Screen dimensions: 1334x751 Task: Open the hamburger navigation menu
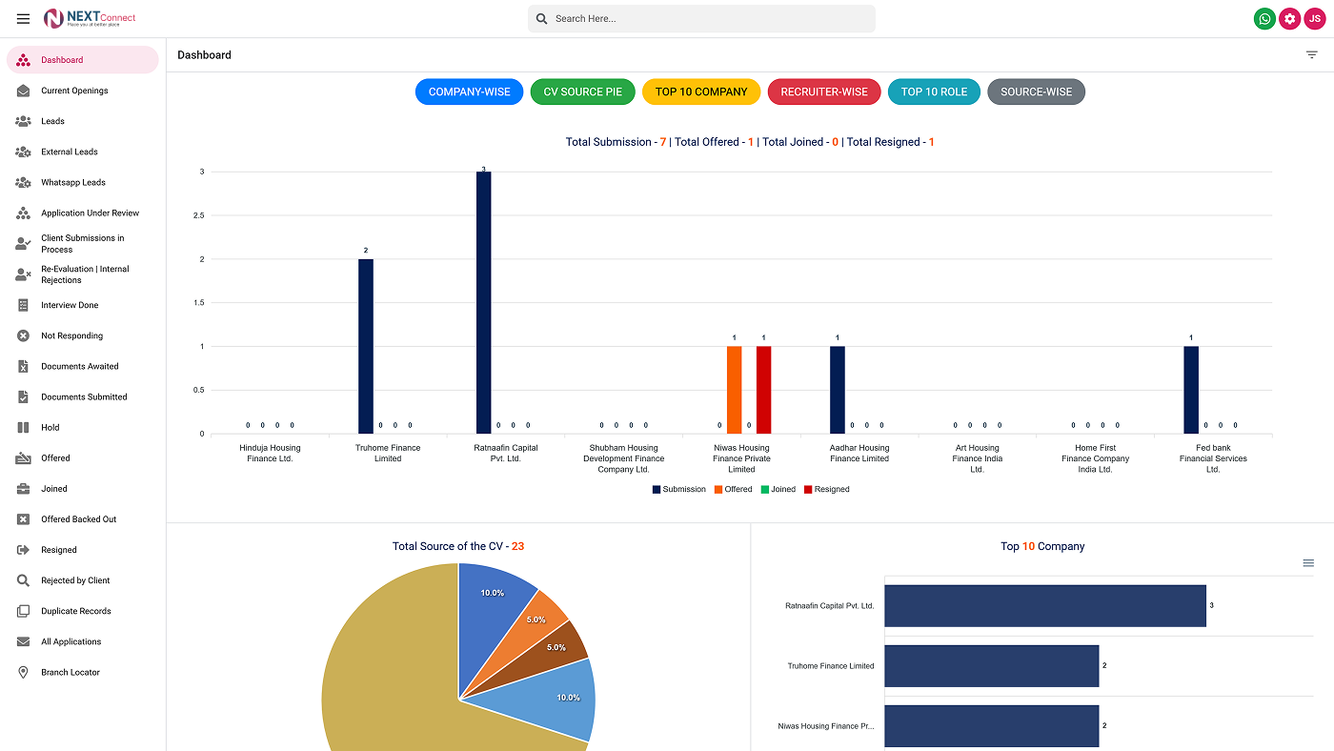coord(23,19)
